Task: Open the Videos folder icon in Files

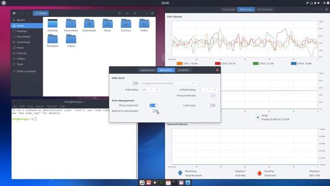Action: [x=71, y=39]
